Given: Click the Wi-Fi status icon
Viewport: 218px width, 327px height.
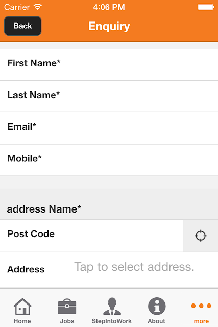Looking at the screenshot, I should [x=38, y=7].
